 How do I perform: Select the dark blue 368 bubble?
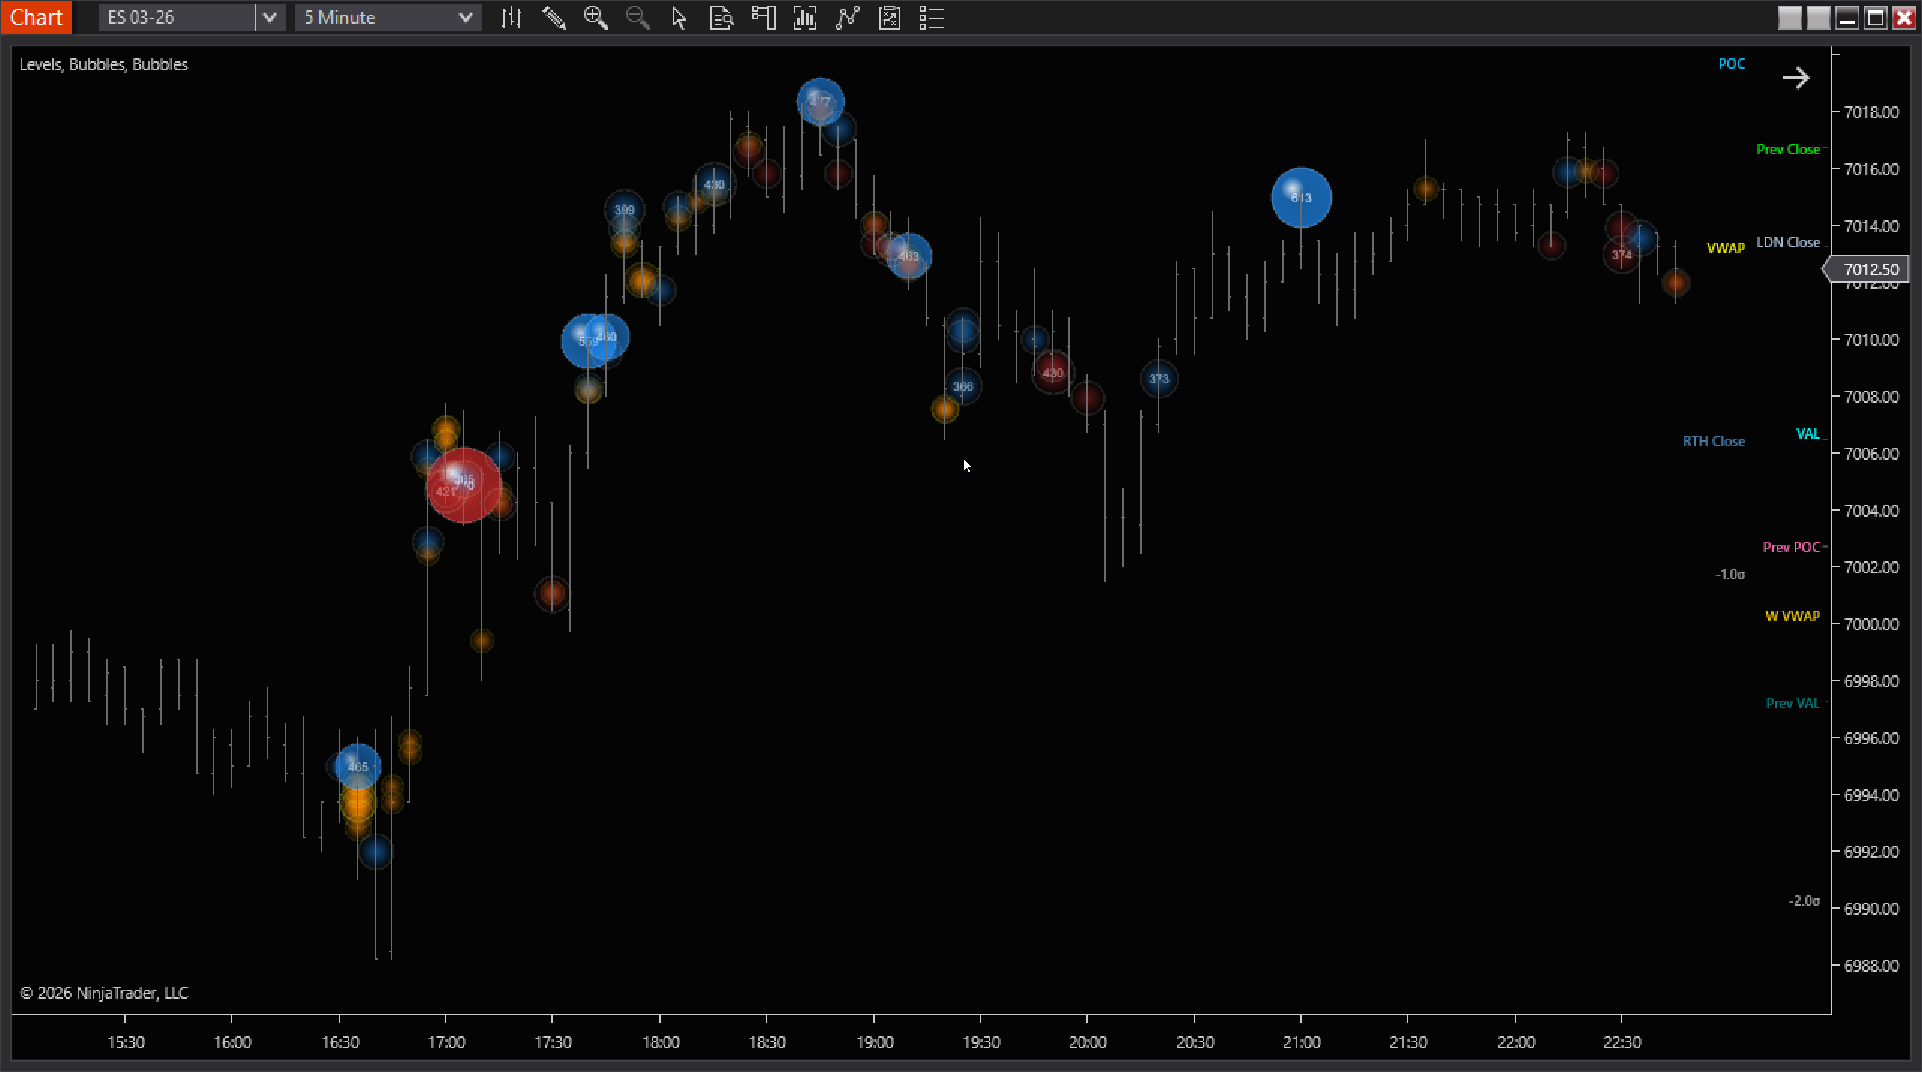(x=962, y=386)
